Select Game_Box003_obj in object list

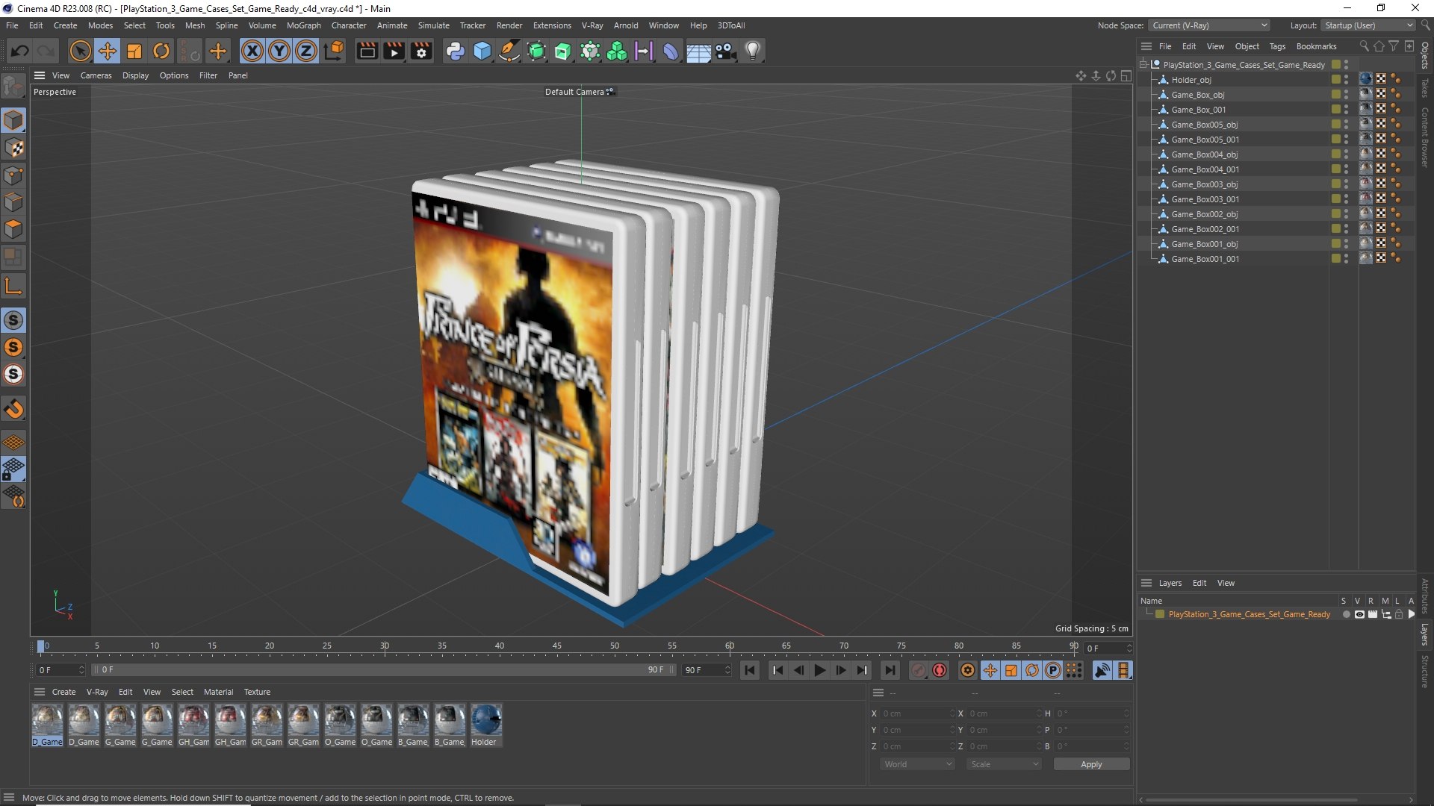pyautogui.click(x=1204, y=184)
